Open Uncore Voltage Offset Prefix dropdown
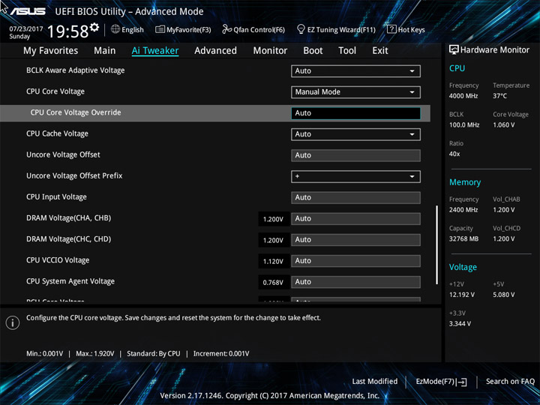This screenshot has height=405, width=540. 355,177
